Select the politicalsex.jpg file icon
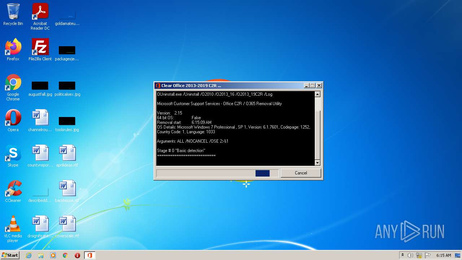462x260 pixels. [67, 88]
